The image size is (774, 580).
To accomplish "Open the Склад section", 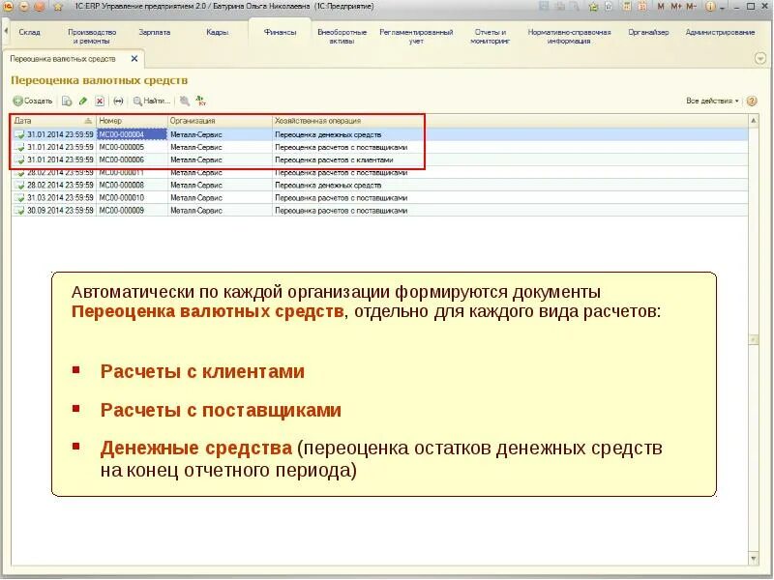I will [29, 32].
